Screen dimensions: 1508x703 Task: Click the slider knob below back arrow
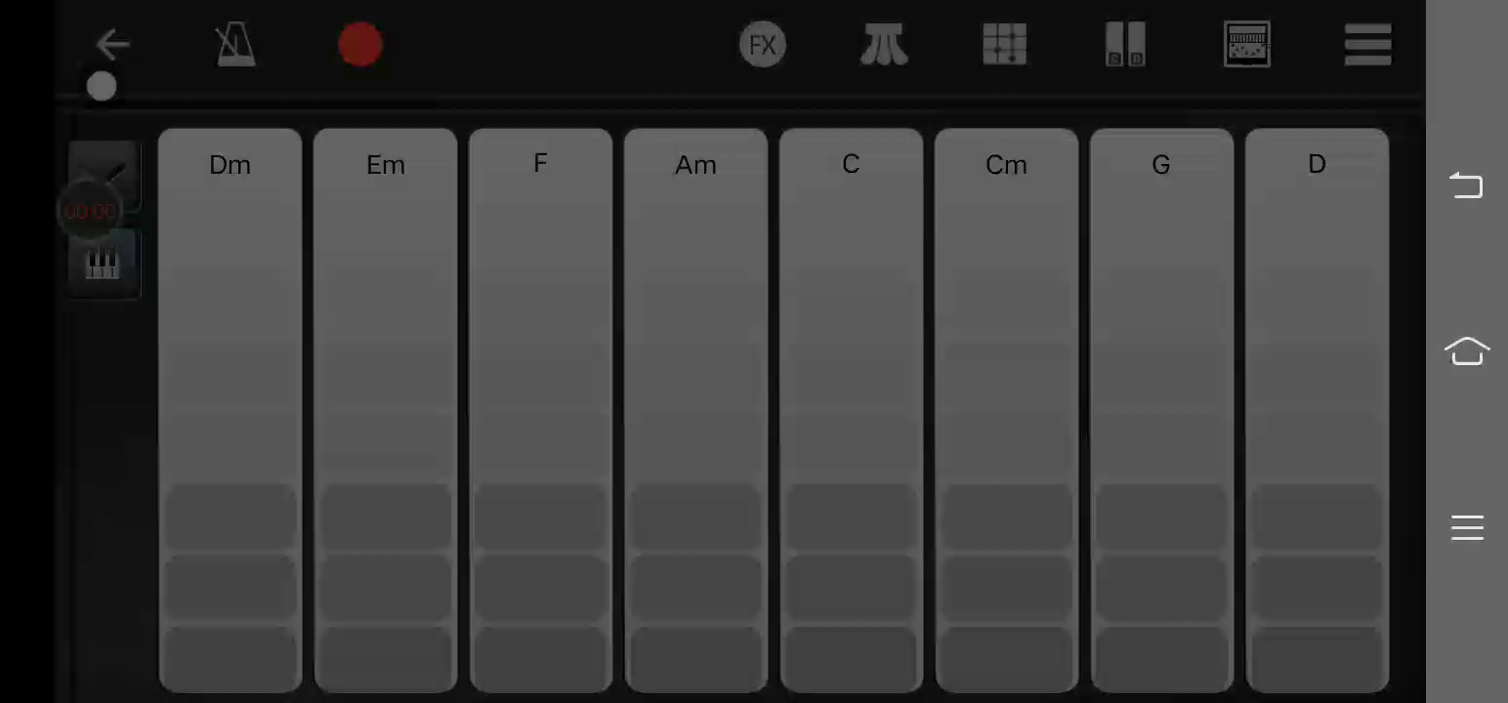tap(102, 87)
